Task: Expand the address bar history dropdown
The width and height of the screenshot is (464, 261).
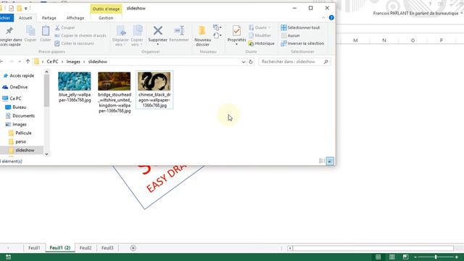Action: tap(244, 62)
